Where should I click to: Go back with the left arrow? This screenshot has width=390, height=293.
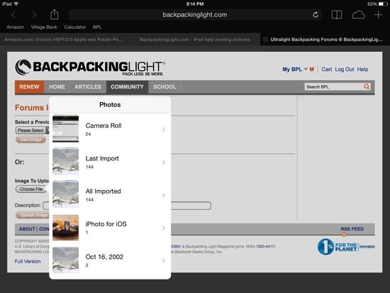click(x=13, y=15)
